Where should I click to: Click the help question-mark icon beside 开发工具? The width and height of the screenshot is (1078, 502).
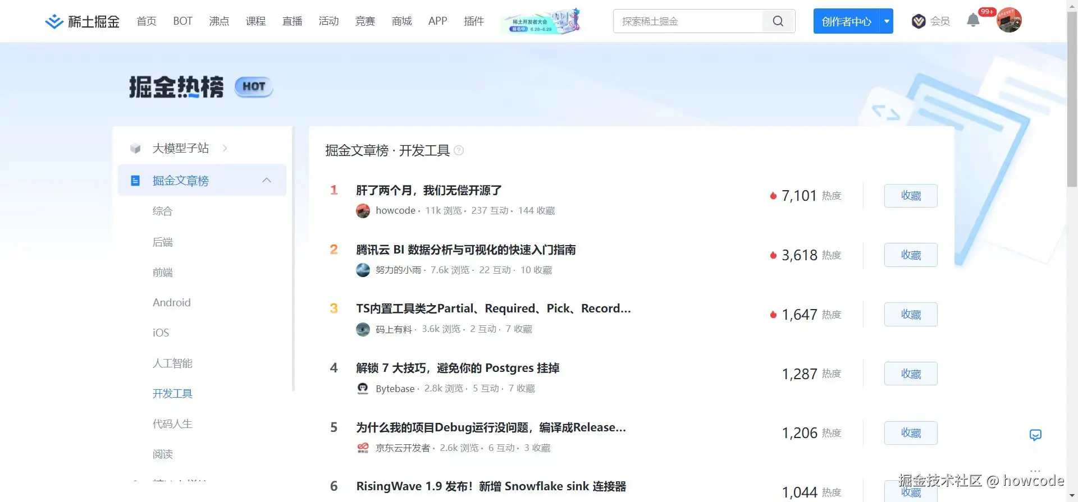coord(459,150)
